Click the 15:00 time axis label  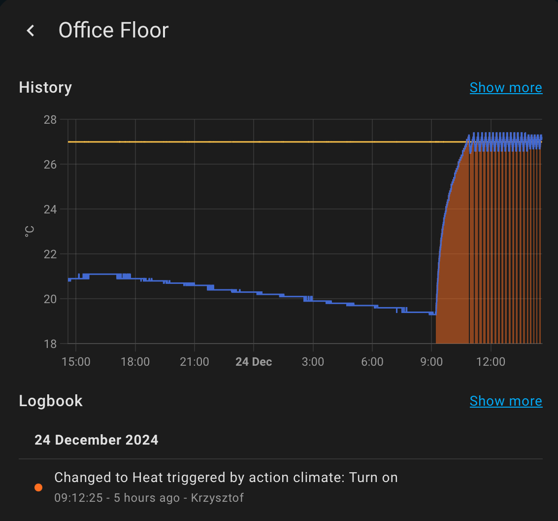[x=76, y=362]
